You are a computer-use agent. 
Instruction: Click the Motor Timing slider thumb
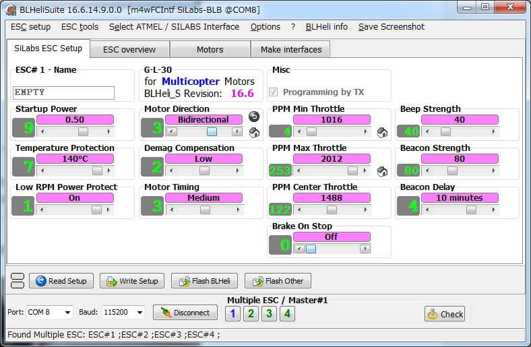coord(205,210)
